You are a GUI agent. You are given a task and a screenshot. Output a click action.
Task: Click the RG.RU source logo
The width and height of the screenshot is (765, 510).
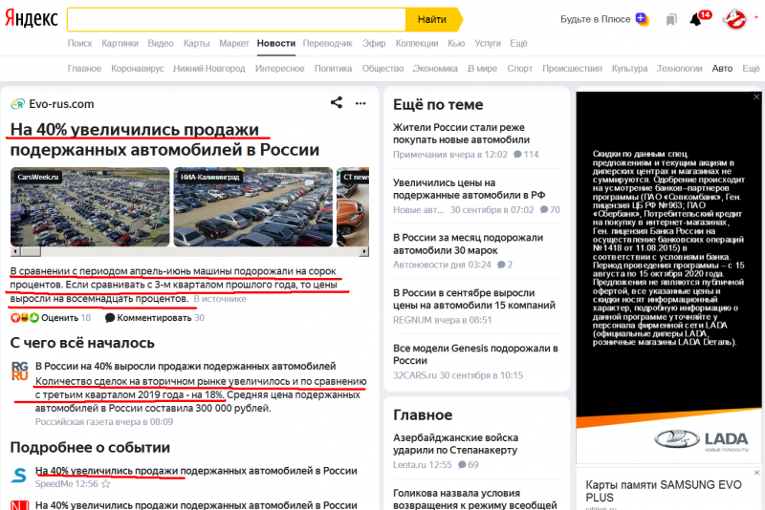(x=19, y=371)
